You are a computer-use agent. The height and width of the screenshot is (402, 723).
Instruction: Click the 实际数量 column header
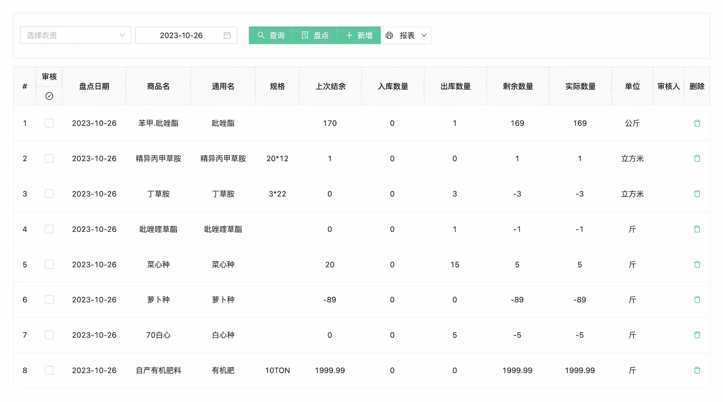(580, 86)
